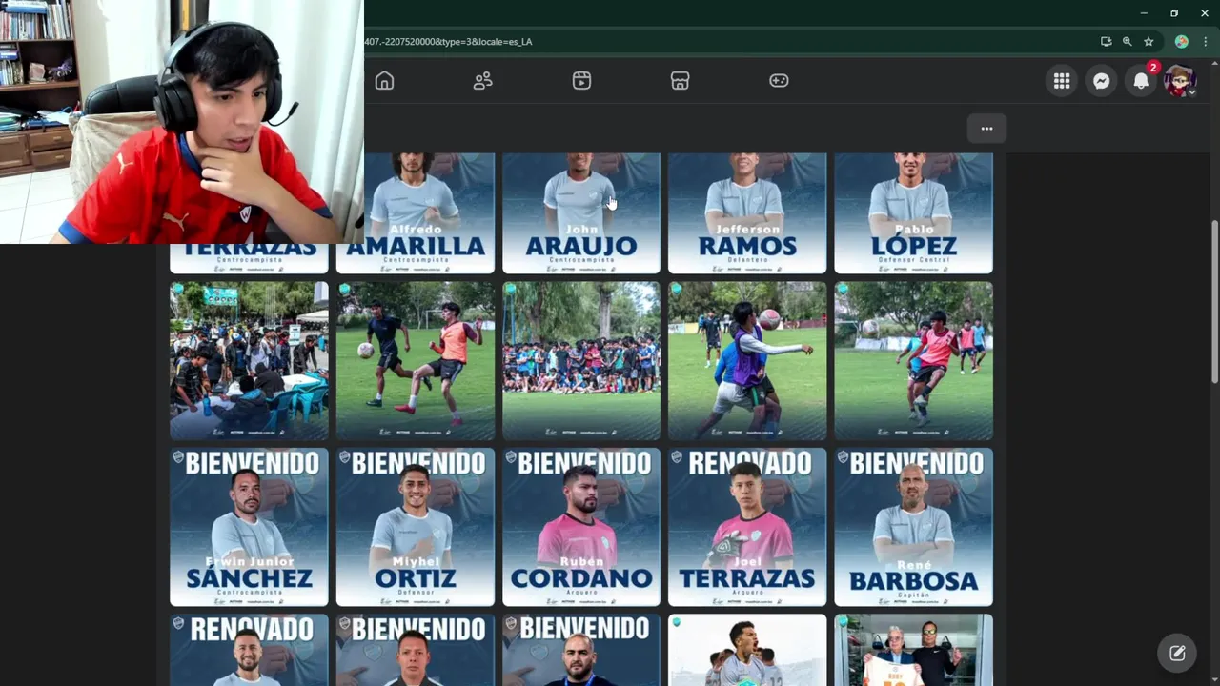Open photo of large group seated on field
The height and width of the screenshot is (686, 1220).
point(580,361)
